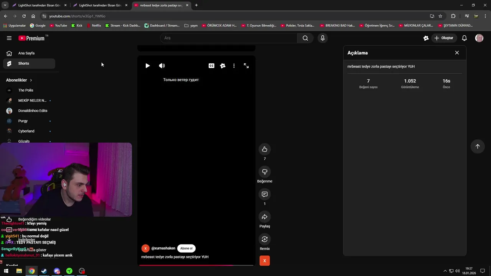This screenshot has height=276, width=491.
Task: Start voice search with the microphone
Action: pos(323,38)
